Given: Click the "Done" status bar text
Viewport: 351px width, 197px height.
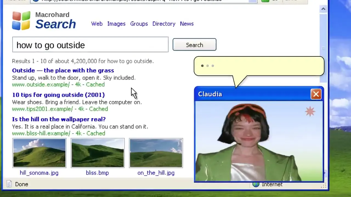Looking at the screenshot, I should click(x=22, y=184).
